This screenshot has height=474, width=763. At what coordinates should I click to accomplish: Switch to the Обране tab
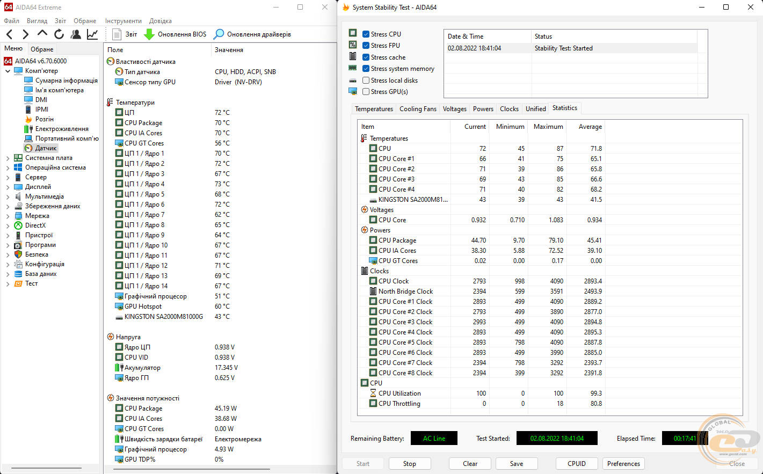42,49
